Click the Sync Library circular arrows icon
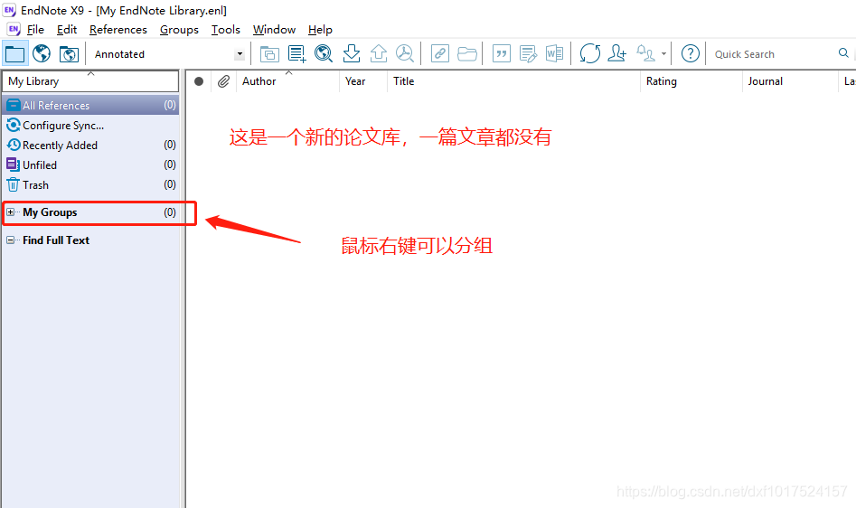This screenshot has width=856, height=508. (589, 54)
